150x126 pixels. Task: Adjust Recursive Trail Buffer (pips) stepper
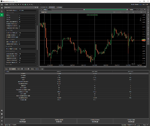point(35,37)
